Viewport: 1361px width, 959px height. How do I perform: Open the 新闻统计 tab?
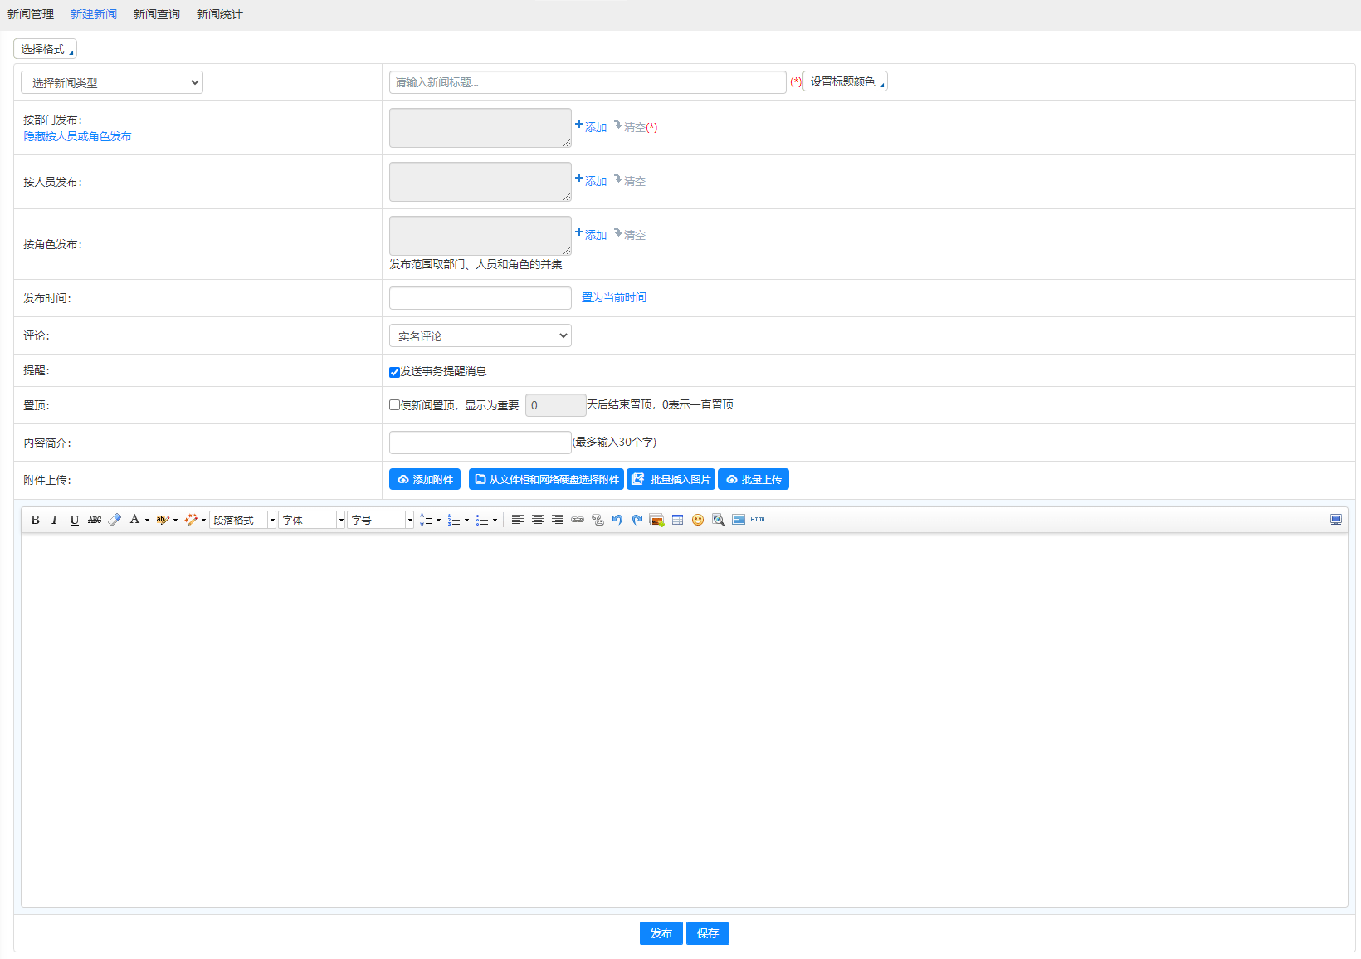click(x=219, y=14)
